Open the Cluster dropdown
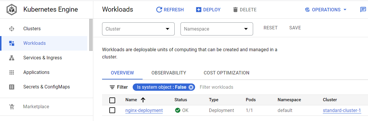Screen dimensions: 368x121 (x=138, y=29)
